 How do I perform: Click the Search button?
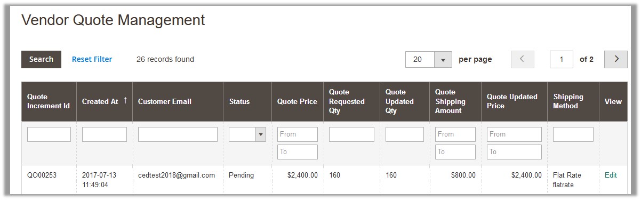coord(41,59)
